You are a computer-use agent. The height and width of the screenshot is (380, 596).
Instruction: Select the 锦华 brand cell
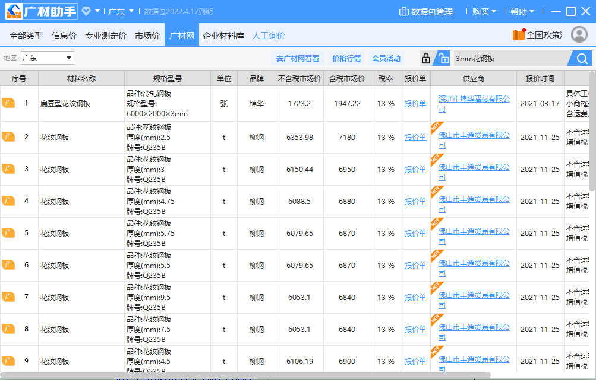point(257,104)
